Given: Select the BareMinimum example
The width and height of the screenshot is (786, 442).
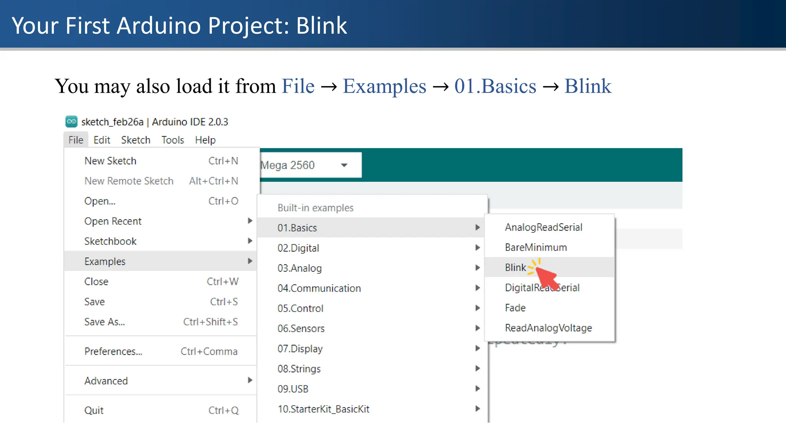Looking at the screenshot, I should click(536, 247).
